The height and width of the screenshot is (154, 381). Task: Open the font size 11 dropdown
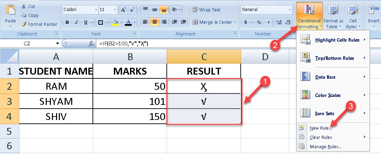pos(115,10)
